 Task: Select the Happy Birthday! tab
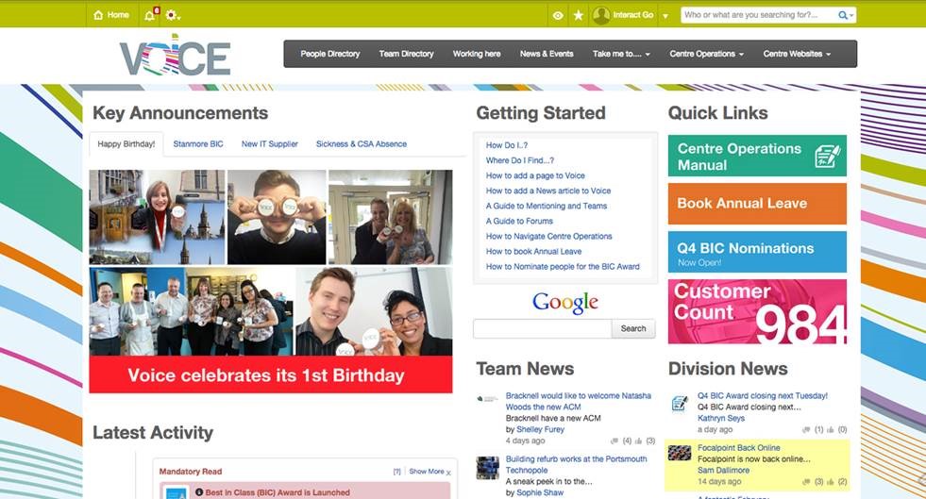pyautogui.click(x=126, y=144)
